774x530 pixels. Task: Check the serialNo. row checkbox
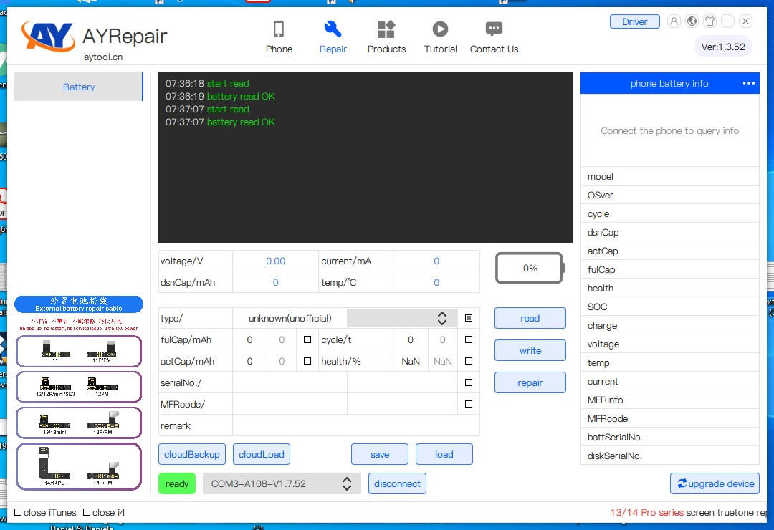[469, 382]
